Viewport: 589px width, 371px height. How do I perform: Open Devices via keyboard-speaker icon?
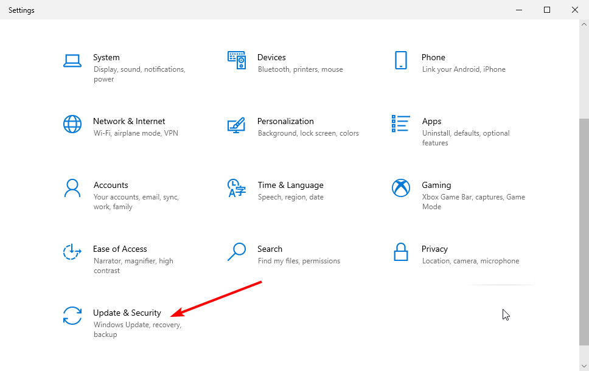click(x=237, y=60)
